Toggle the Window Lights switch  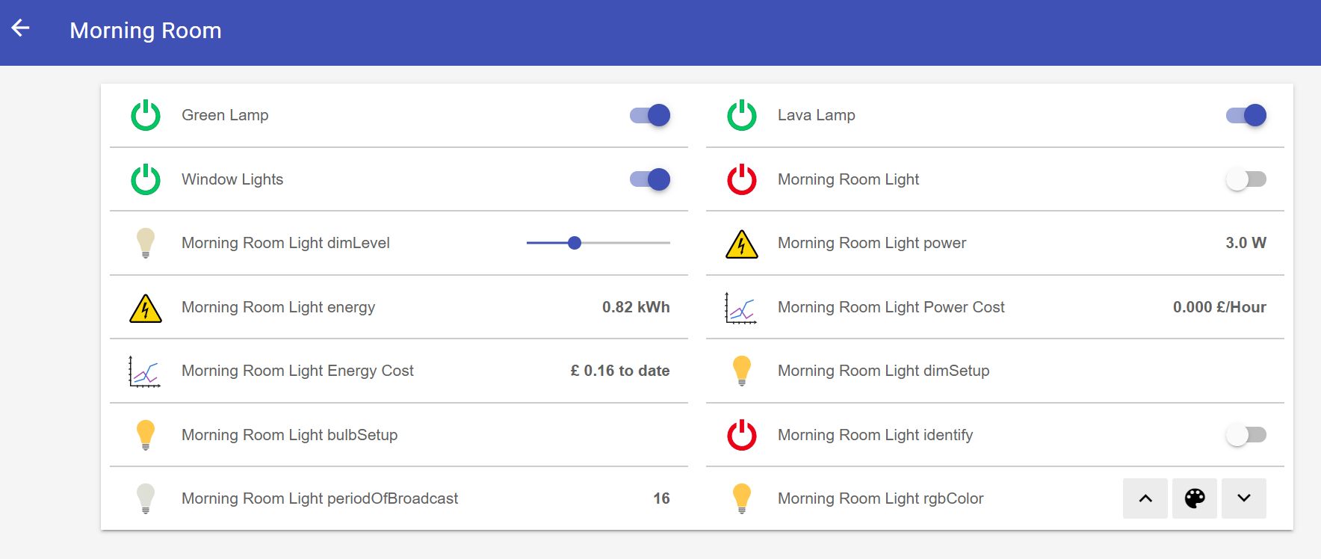click(650, 179)
